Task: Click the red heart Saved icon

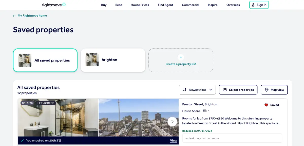Action: pyautogui.click(x=266, y=105)
